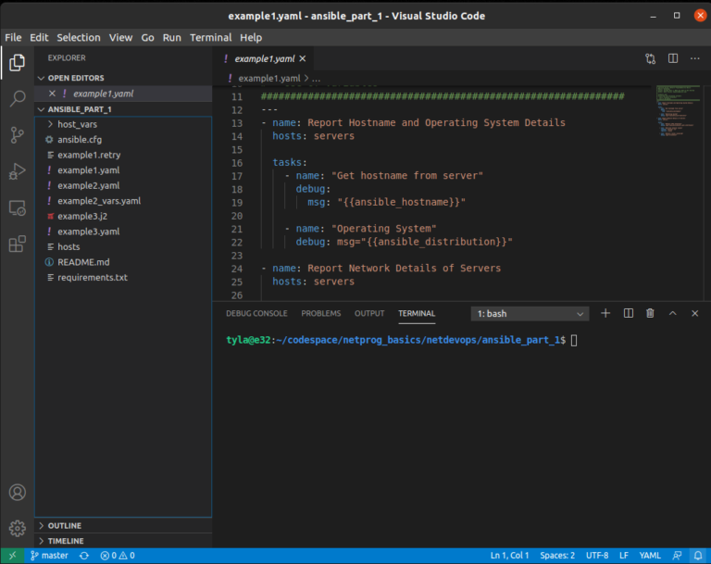Split the editor to the right
This screenshot has width=711, height=564.
pyautogui.click(x=672, y=58)
